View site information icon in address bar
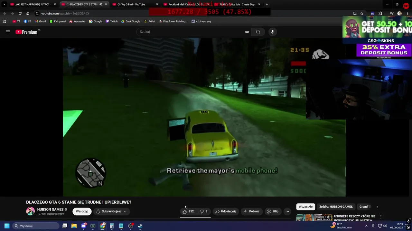This screenshot has width=412, height=231. click(x=37, y=13)
